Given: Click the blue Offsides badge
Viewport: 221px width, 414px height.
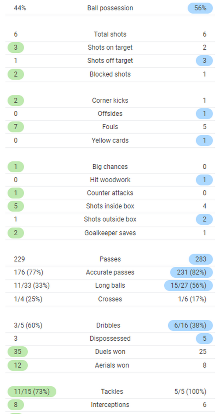Looking at the screenshot, I should tap(204, 114).
